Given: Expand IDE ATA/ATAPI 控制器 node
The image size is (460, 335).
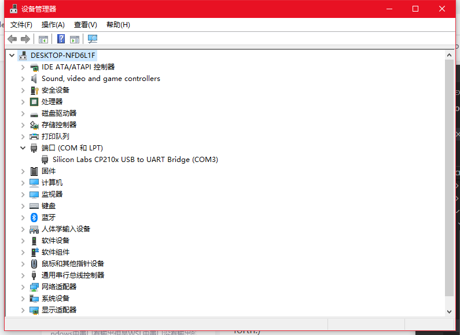Looking at the screenshot, I should 23,67.
